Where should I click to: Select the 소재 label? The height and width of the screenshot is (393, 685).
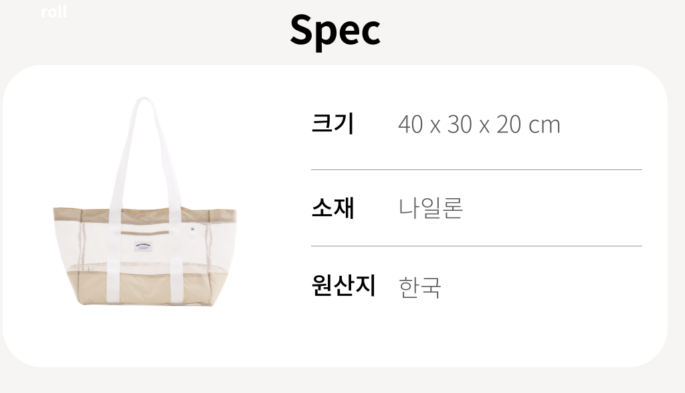(x=332, y=208)
